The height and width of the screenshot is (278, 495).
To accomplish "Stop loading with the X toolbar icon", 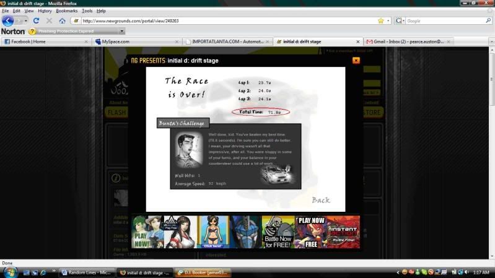I will tap(49, 21).
